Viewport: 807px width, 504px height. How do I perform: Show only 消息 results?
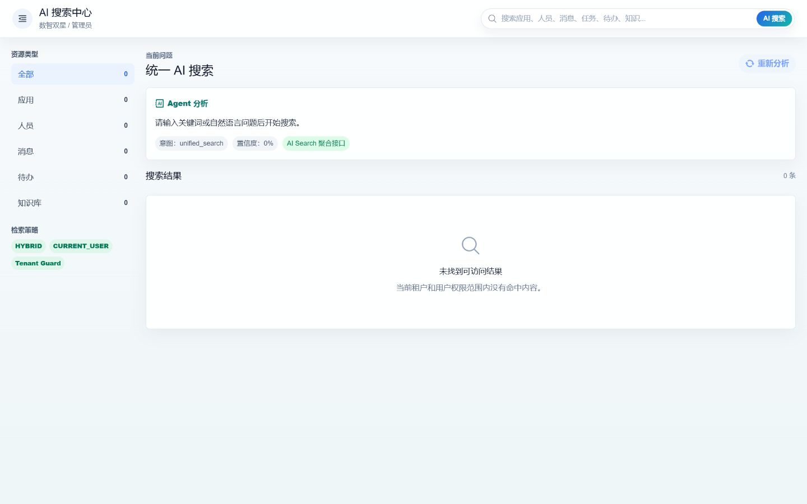(x=73, y=151)
